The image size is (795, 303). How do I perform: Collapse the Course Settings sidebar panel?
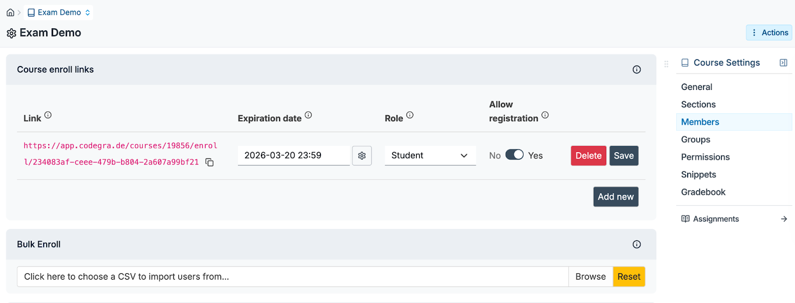click(x=784, y=63)
